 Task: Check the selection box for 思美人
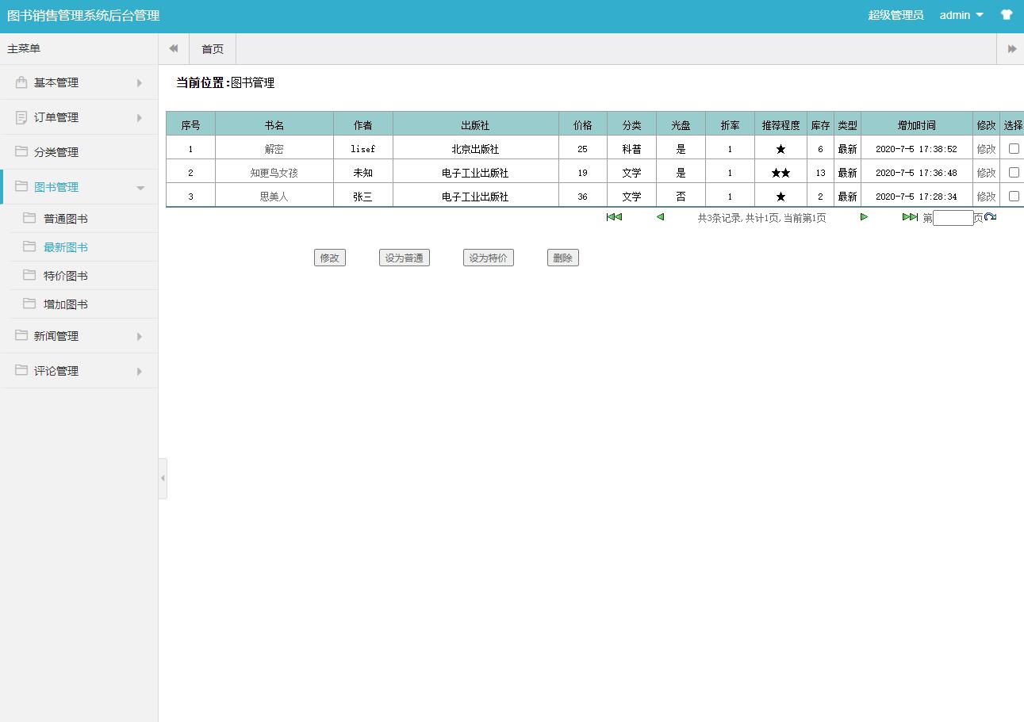click(x=1013, y=195)
